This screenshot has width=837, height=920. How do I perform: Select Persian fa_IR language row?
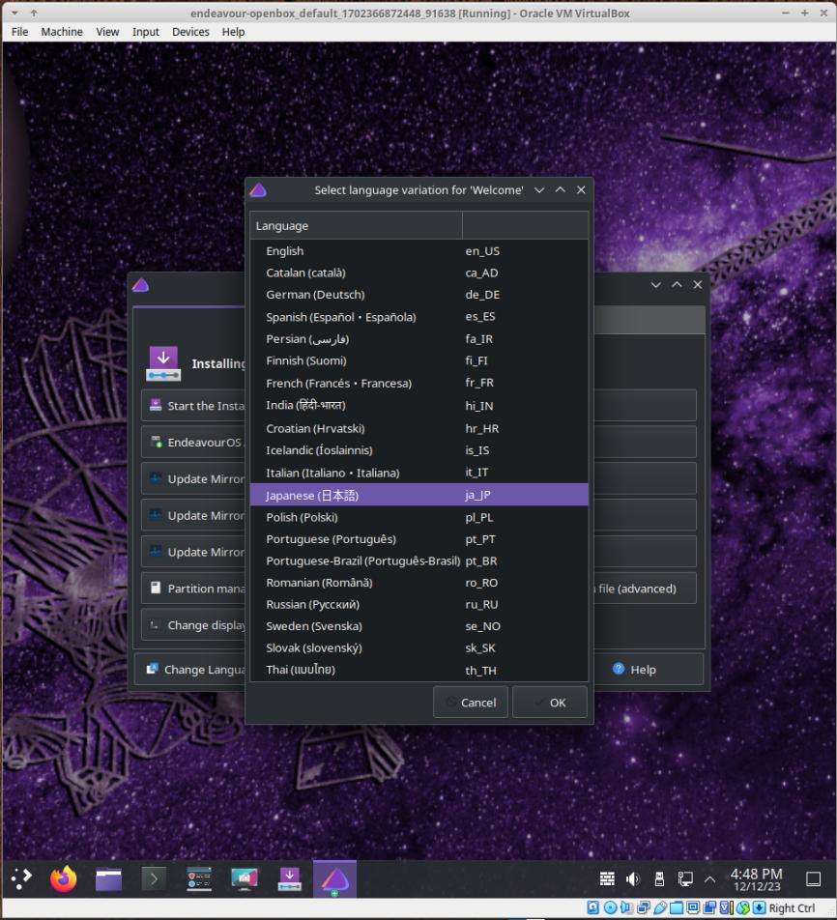419,339
